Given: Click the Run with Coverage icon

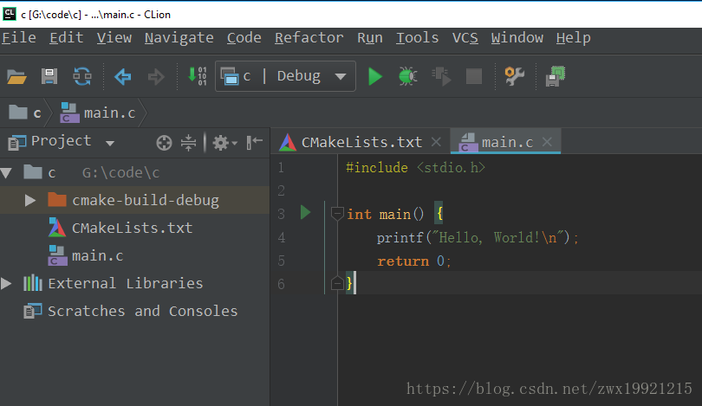Looking at the screenshot, I should [x=441, y=76].
